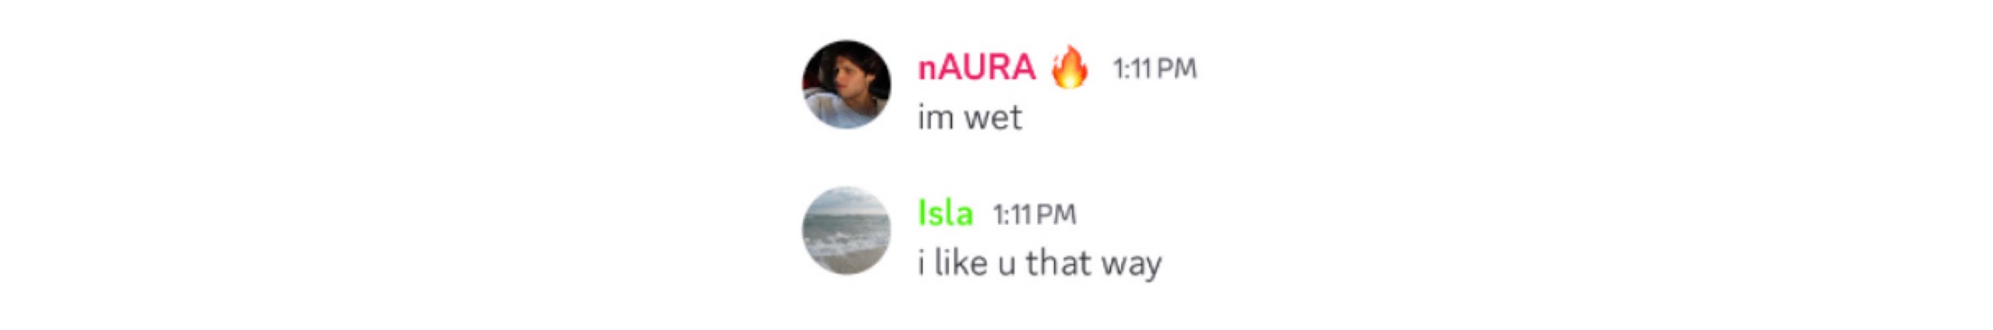Select the 'i like u that way' message
The image size is (1993, 330).
point(1039,263)
